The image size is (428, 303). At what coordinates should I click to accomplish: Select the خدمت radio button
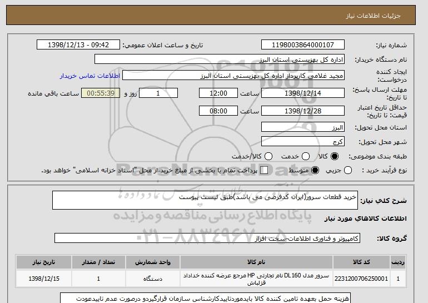[x=306, y=156]
